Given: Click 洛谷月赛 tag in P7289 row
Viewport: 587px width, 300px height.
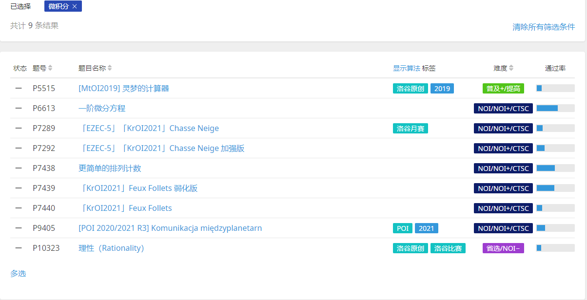Looking at the screenshot, I should tap(411, 129).
